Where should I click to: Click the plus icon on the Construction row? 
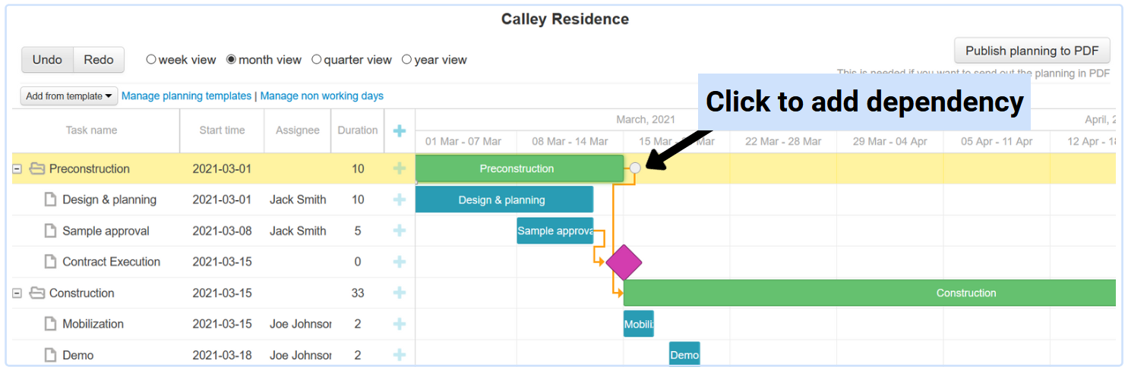400,293
